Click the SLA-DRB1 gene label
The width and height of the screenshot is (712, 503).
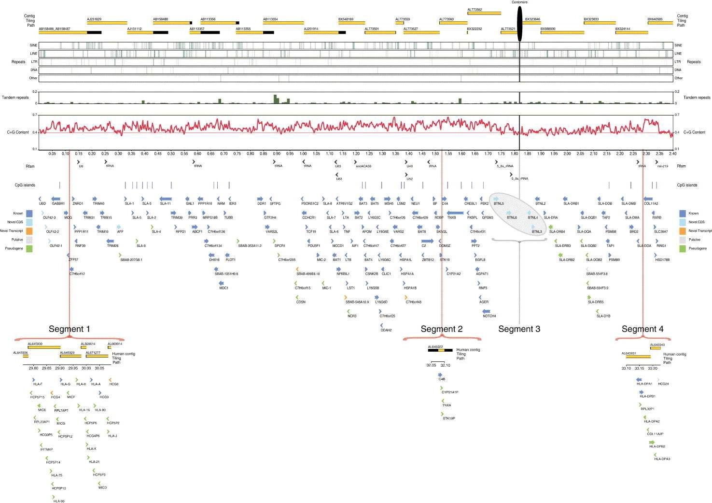click(x=572, y=204)
